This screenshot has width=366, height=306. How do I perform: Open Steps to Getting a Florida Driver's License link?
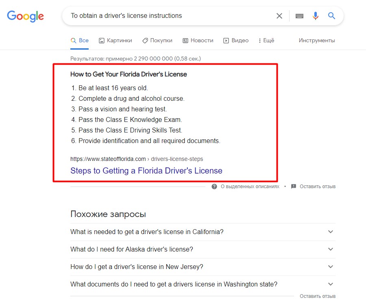coord(146,171)
